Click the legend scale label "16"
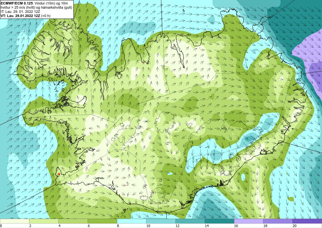322x228 pixels. (236, 226)
